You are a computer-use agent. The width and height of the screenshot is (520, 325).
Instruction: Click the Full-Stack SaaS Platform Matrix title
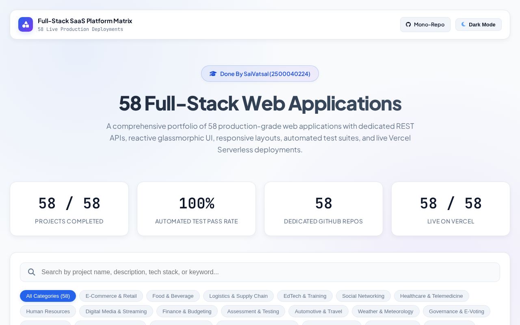(x=85, y=21)
